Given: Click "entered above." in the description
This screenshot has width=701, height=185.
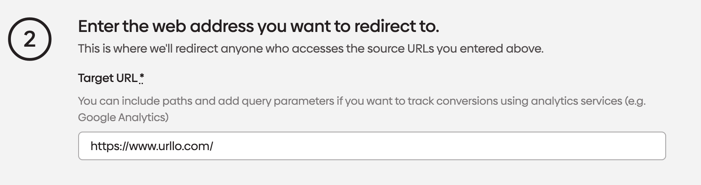Looking at the screenshot, I should click(501, 49).
